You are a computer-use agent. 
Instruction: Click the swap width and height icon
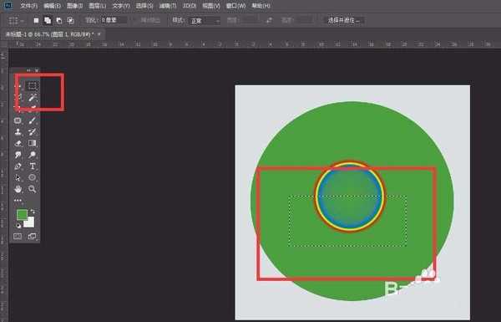(270, 20)
